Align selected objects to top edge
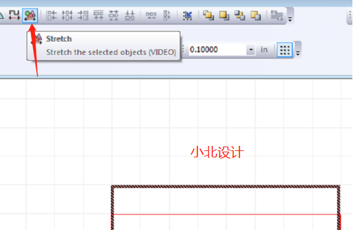 pos(98,15)
